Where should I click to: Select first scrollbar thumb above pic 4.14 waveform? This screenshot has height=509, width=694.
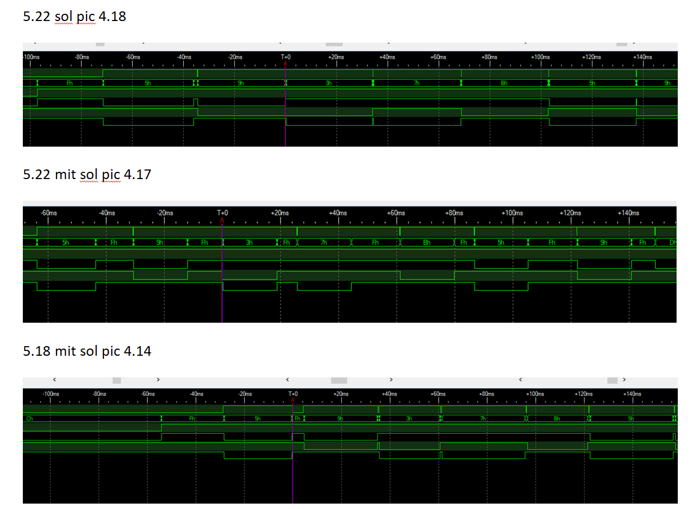[117, 380]
